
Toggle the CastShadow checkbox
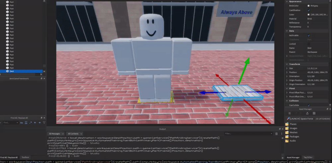coord(309,10)
